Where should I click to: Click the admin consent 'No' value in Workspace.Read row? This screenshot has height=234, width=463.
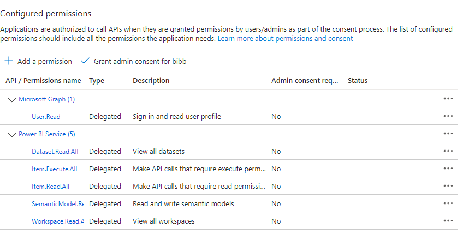[x=276, y=221]
